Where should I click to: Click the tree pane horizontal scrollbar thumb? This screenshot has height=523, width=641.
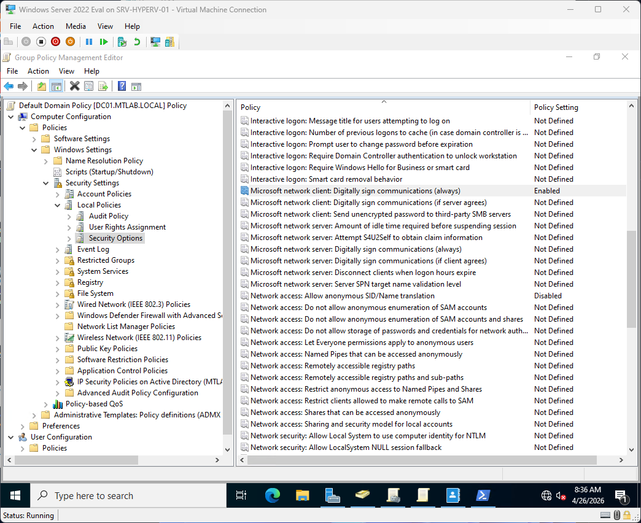click(x=77, y=460)
